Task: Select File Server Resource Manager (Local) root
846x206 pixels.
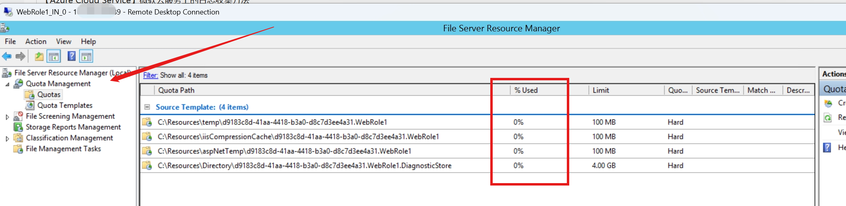Action: (73, 73)
